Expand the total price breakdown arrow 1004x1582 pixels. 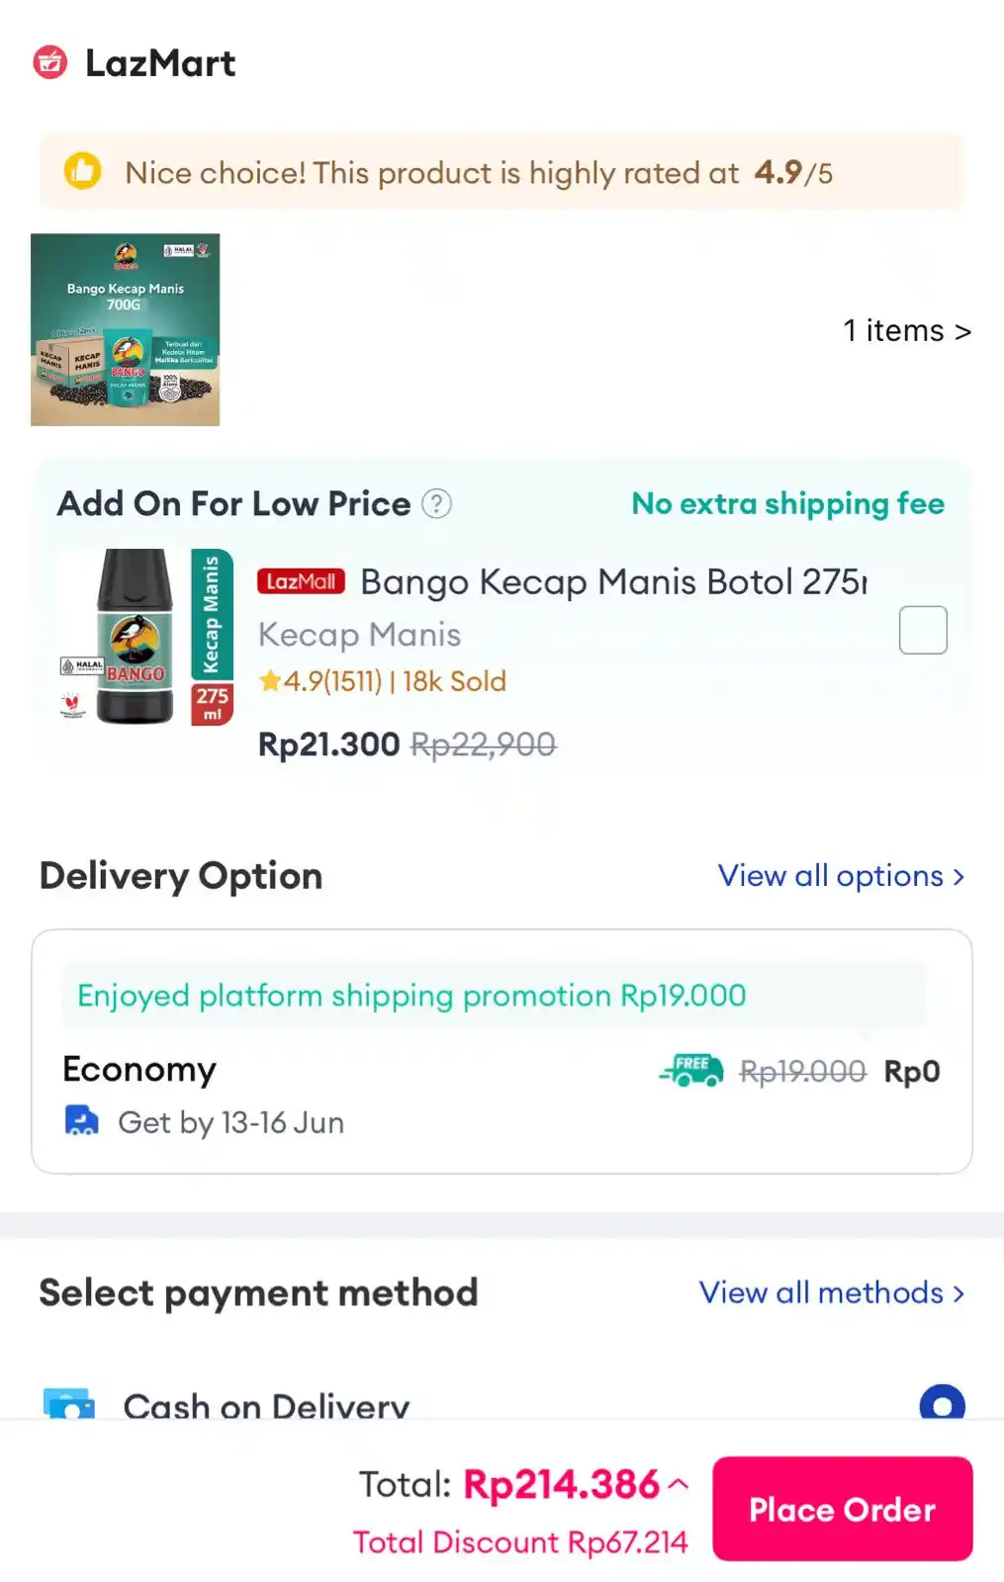pos(679,1484)
